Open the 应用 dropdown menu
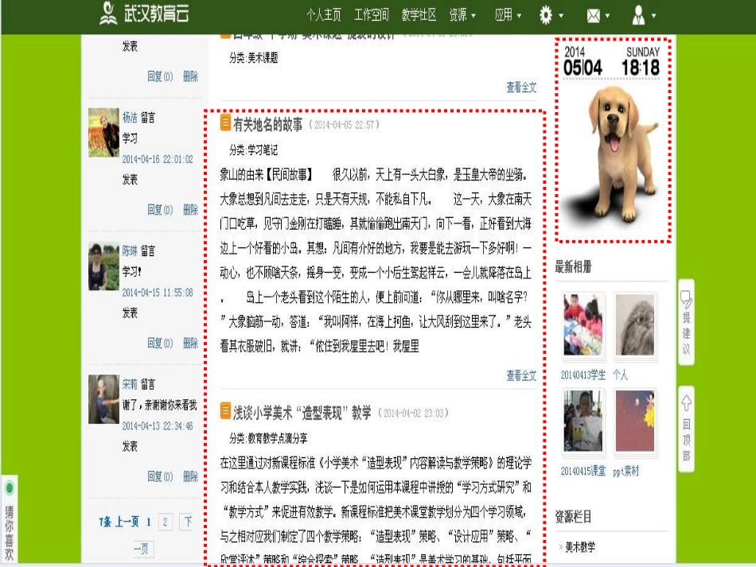Viewport: 756px width, 567px height. [508, 15]
